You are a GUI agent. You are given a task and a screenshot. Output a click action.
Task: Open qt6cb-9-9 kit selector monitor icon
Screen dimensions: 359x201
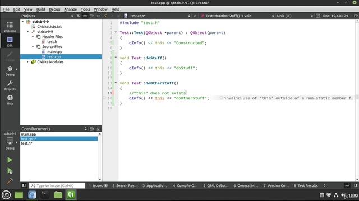click(10, 141)
